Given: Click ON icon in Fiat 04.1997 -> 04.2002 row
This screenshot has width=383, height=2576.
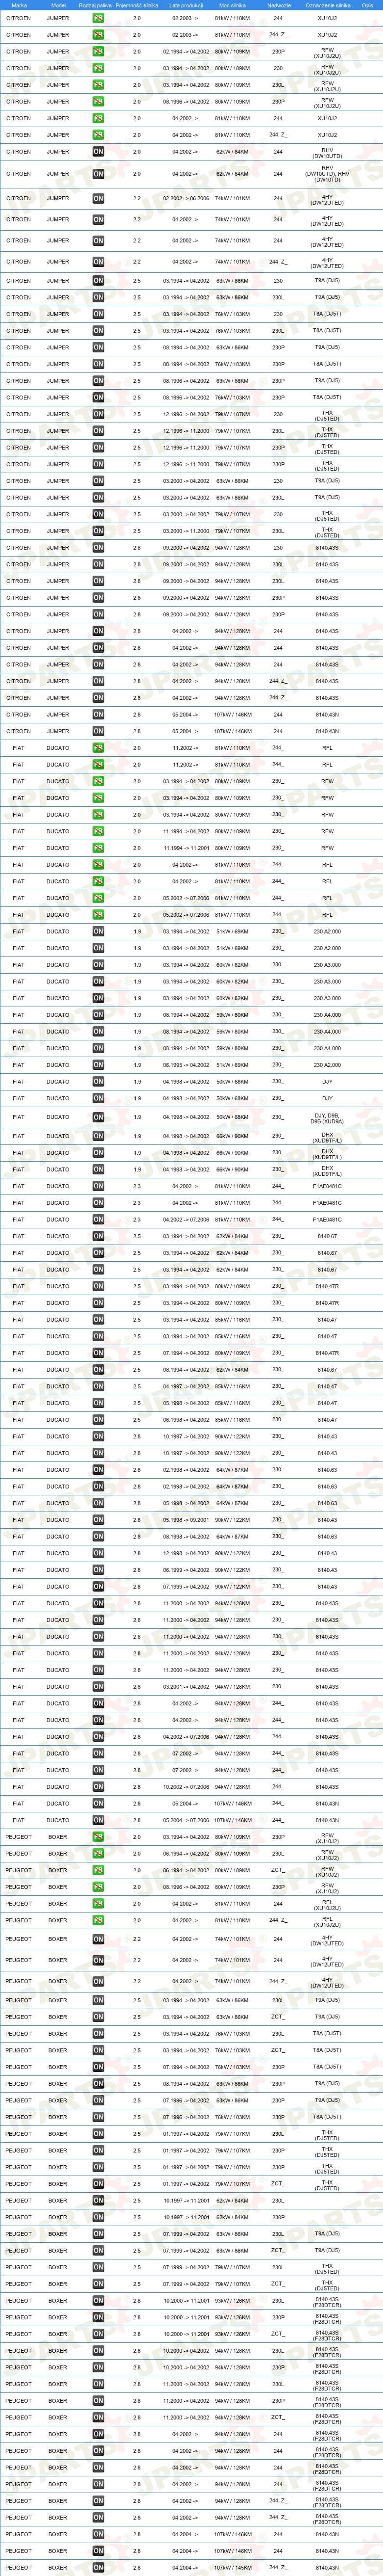Looking at the screenshot, I should 98,1387.
